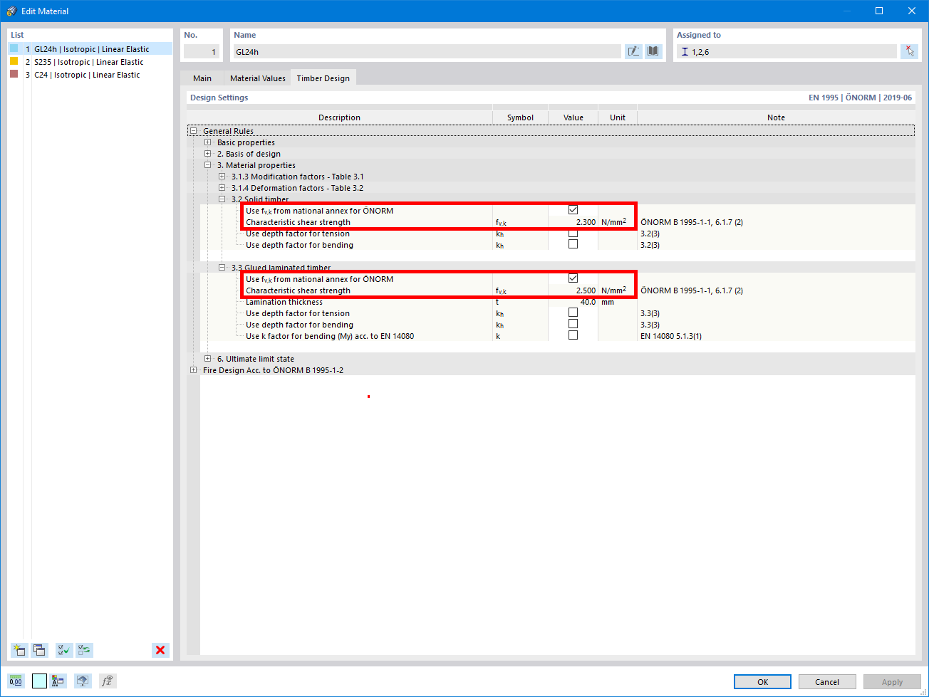The height and width of the screenshot is (697, 929).
Task: Click the edit name pencil icon
Action: (x=633, y=51)
